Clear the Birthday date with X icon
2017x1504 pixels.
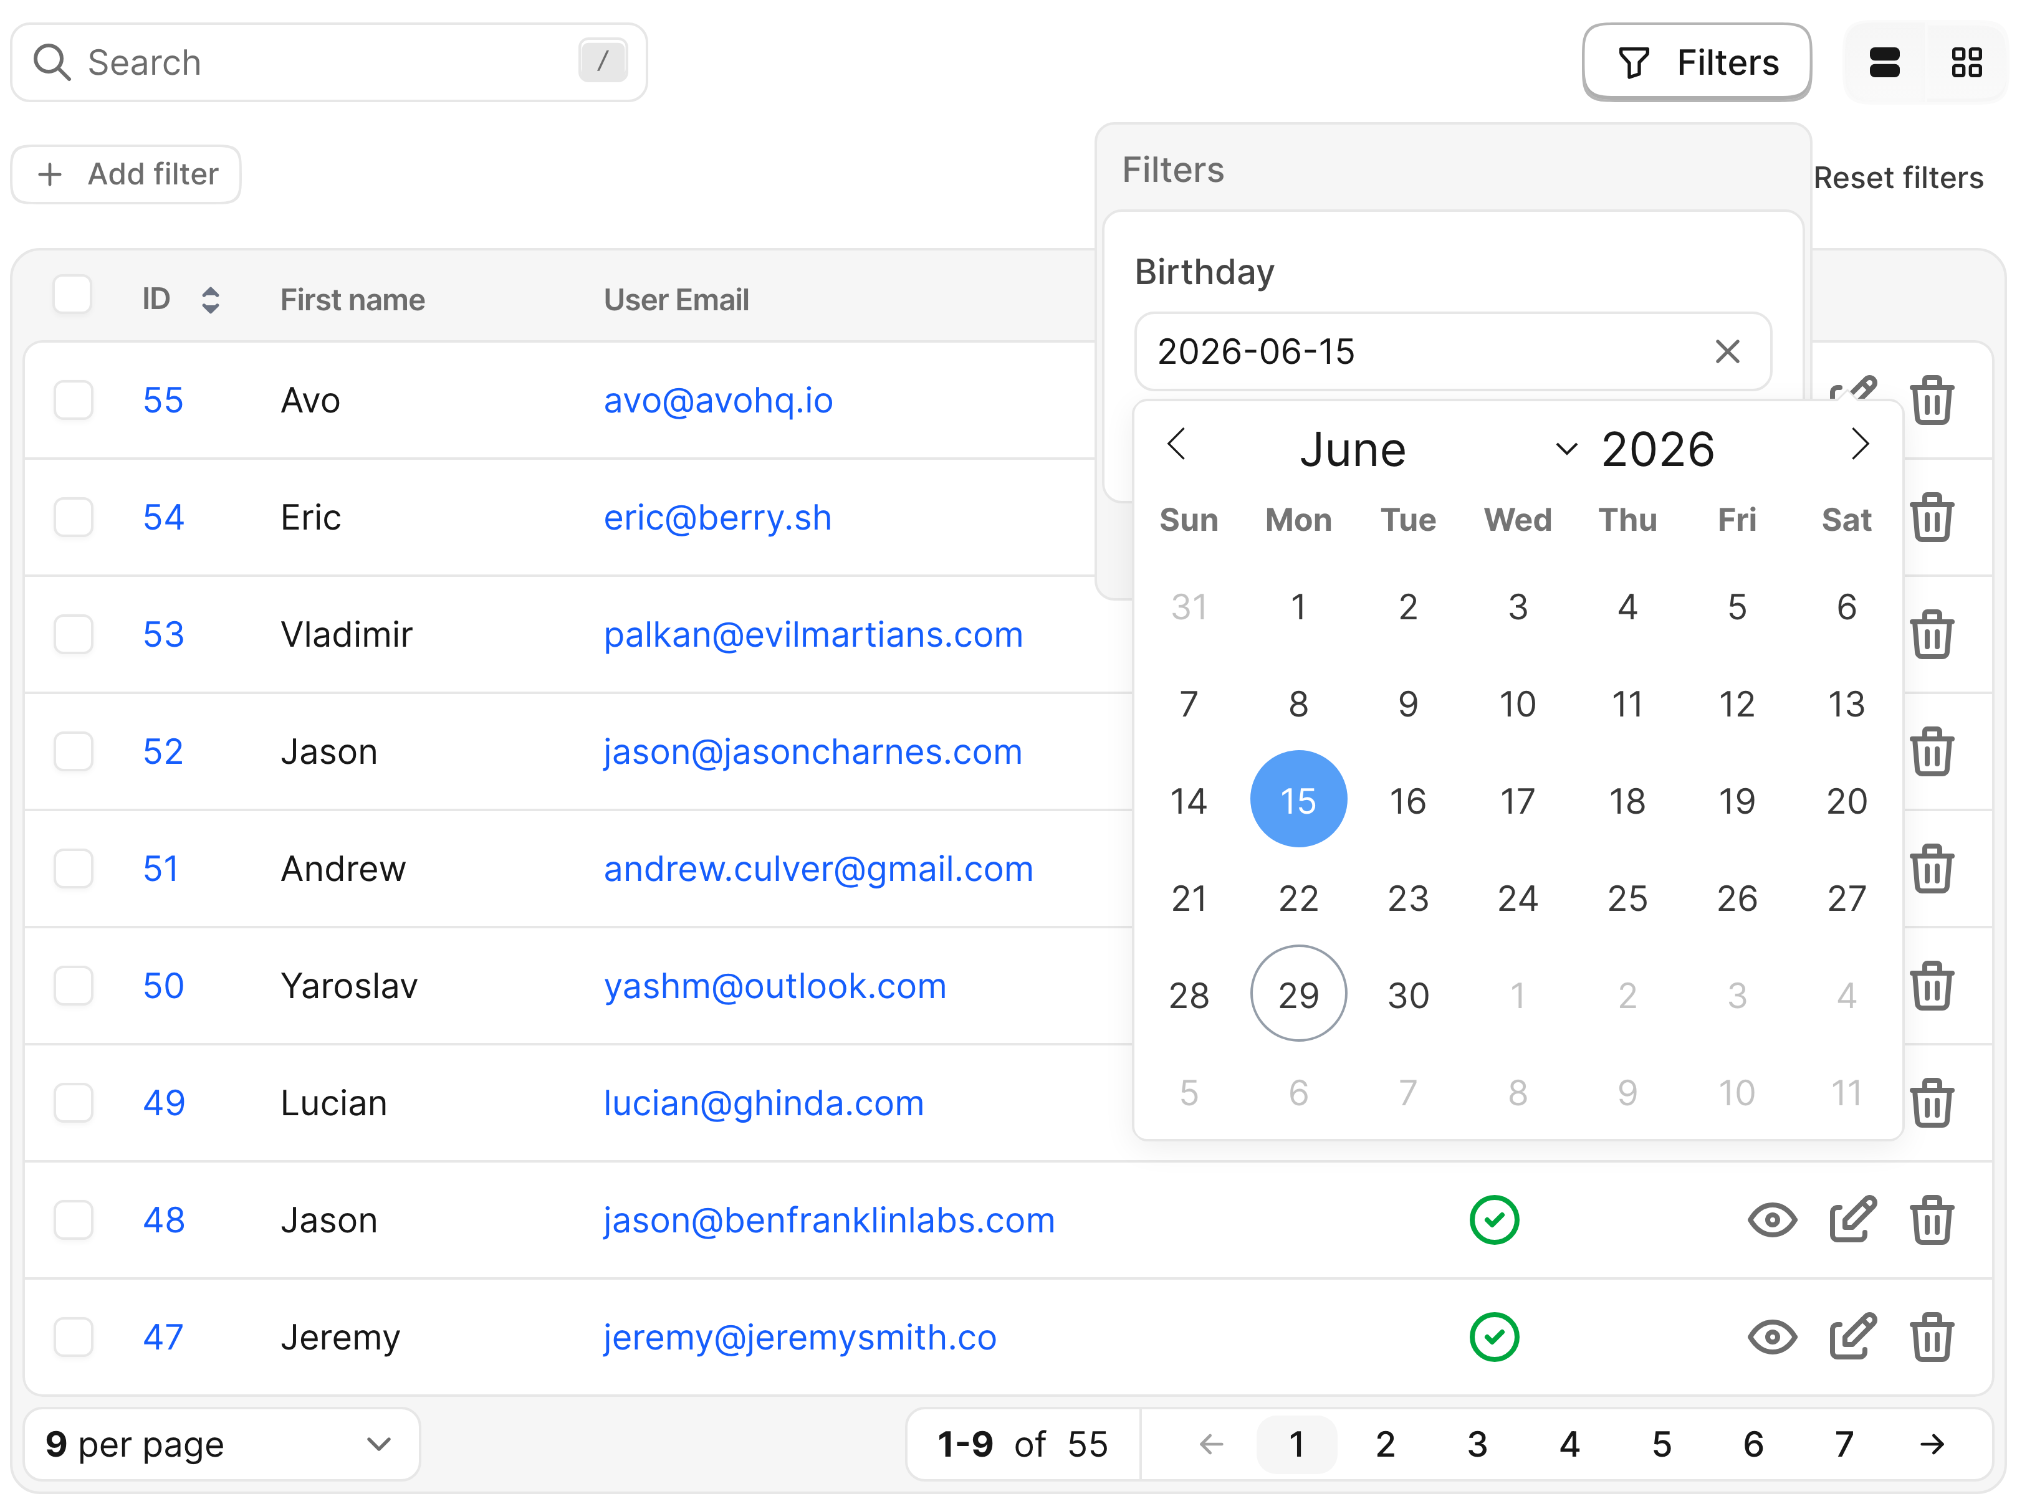coord(1727,351)
